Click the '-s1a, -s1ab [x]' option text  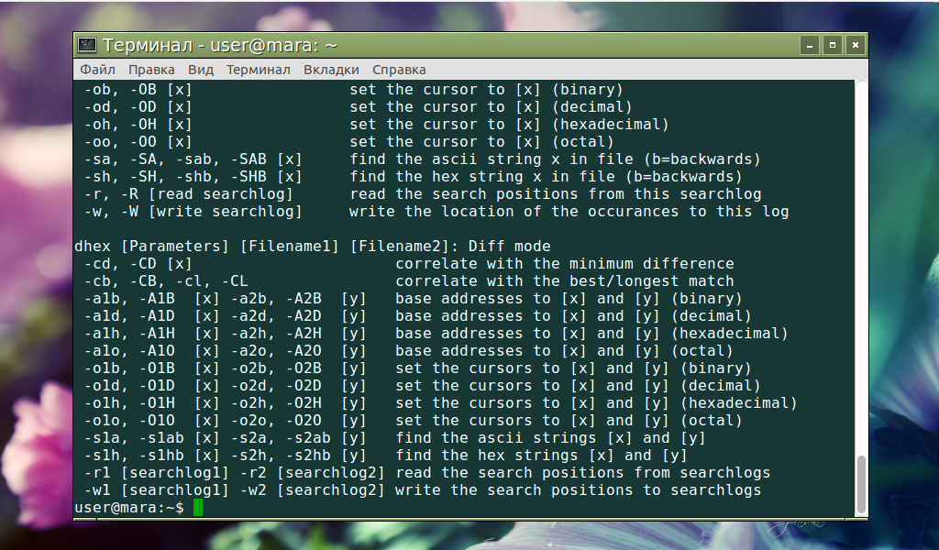pyautogui.click(x=152, y=437)
